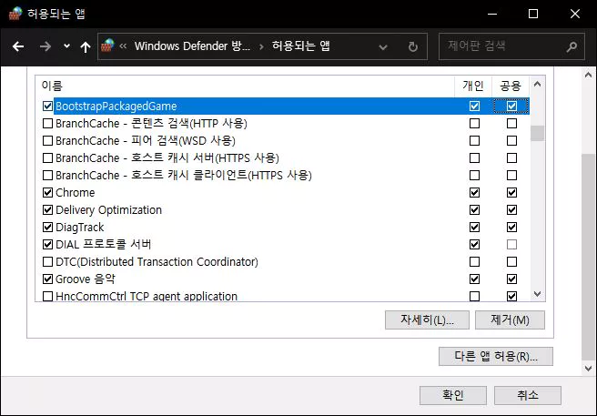Select the DiagTrack row text
This screenshot has height=416, width=597.
coord(79,227)
